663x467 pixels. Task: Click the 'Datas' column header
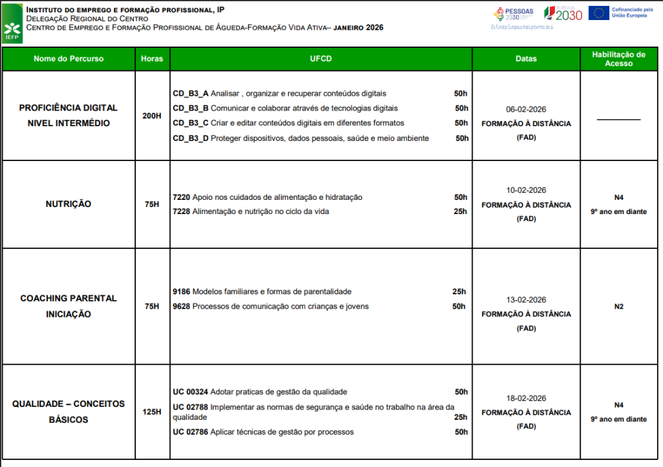(x=526, y=59)
